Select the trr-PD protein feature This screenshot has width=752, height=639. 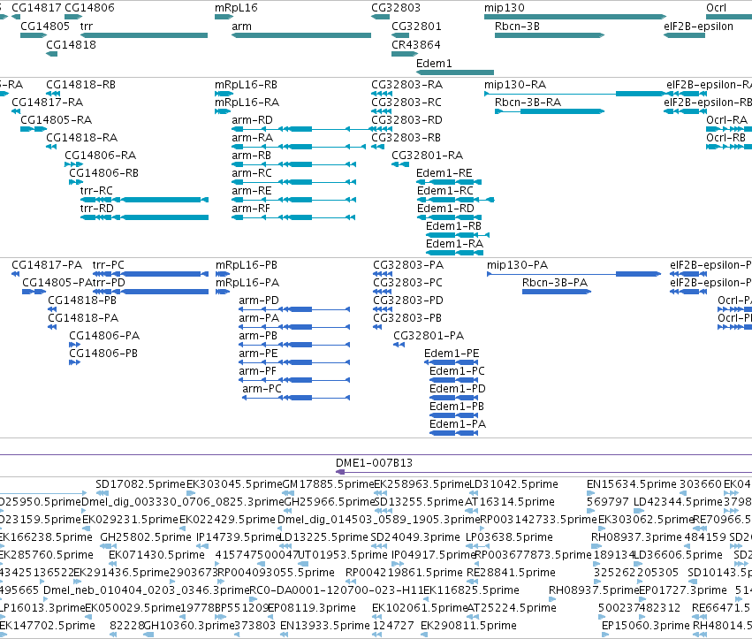[x=150, y=292]
